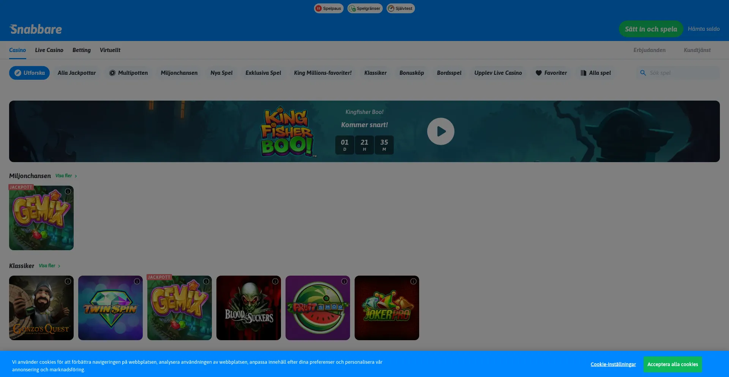
Task: Open the Favoriter category
Action: [x=551, y=73]
